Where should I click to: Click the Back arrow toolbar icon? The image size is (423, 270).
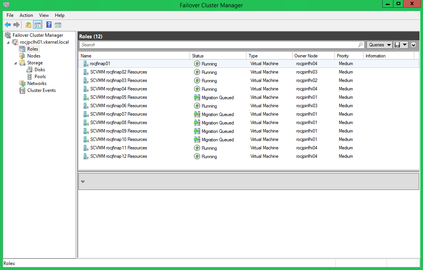[x=8, y=25]
